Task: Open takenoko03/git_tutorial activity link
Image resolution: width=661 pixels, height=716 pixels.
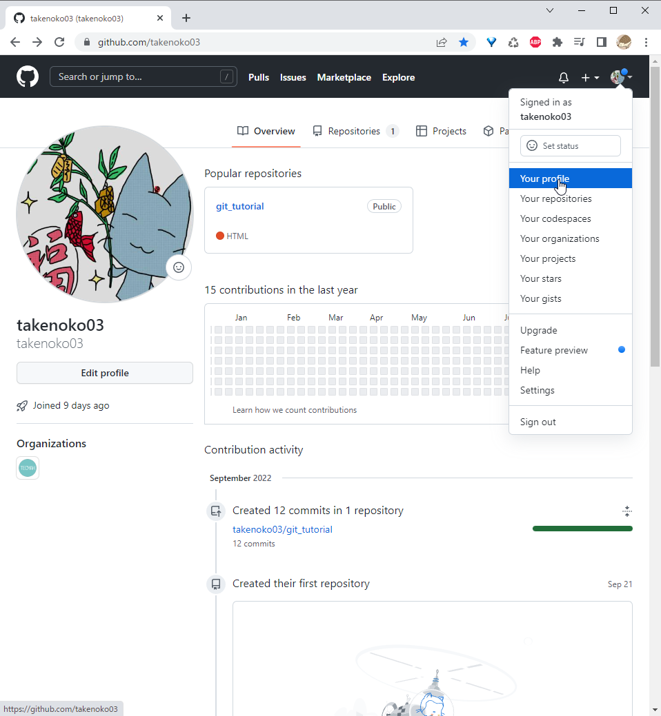Action: tap(282, 530)
